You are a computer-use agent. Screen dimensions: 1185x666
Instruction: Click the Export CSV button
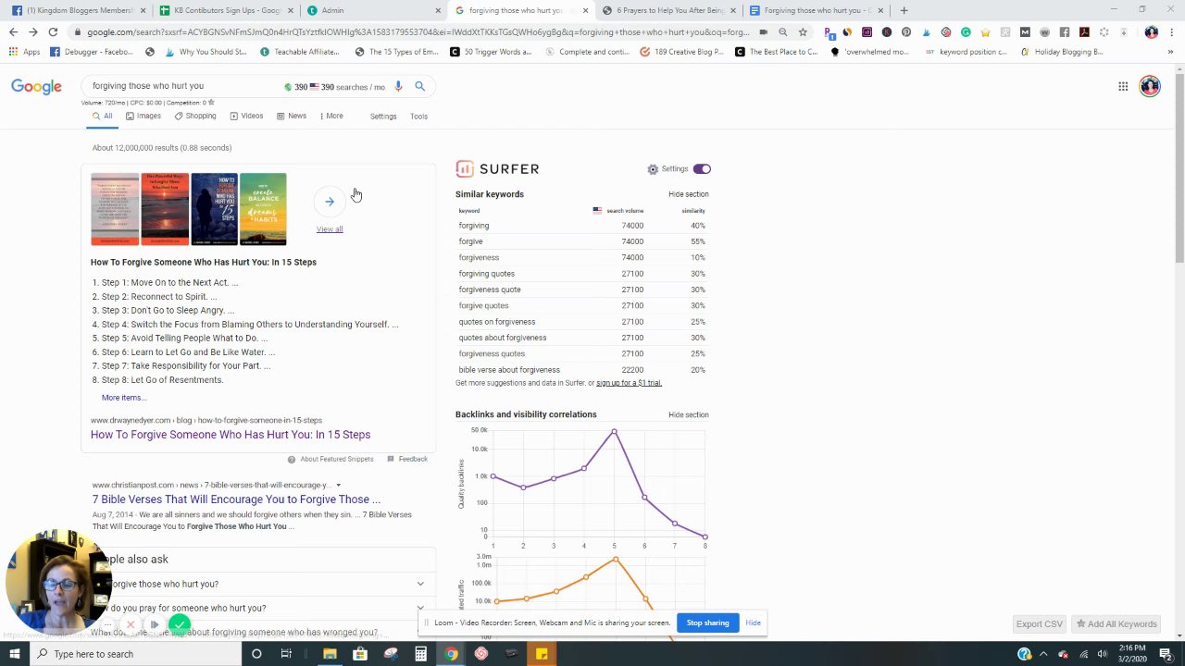[1040, 624]
